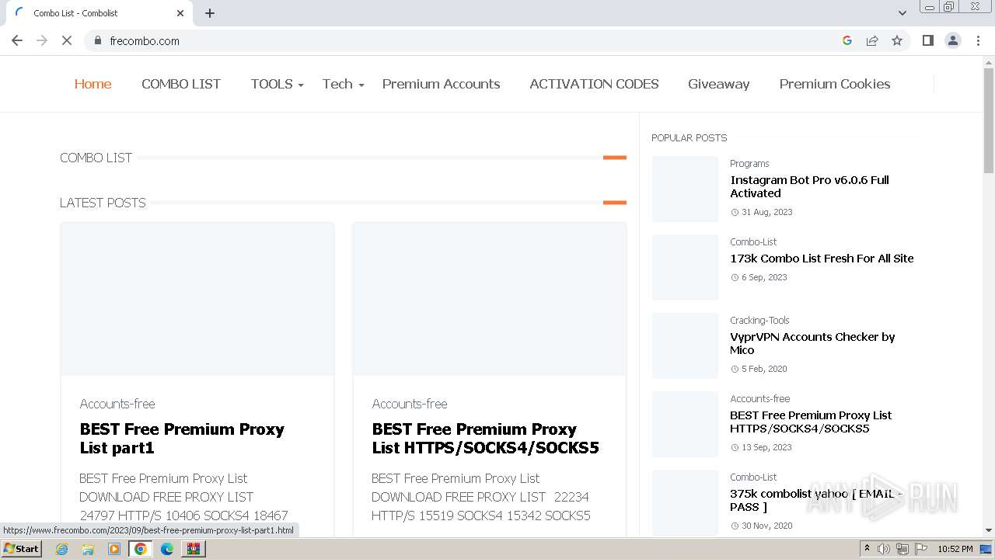Screen dimensions: 995x559
Task: Open ACTIVATION CODES nav item
Action: [594, 84]
